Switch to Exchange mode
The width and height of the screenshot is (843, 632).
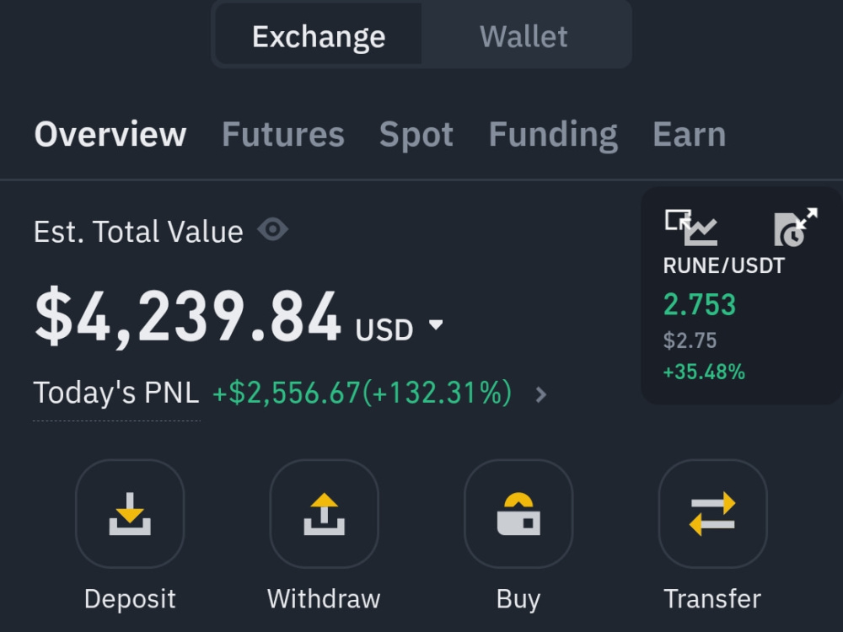click(319, 36)
